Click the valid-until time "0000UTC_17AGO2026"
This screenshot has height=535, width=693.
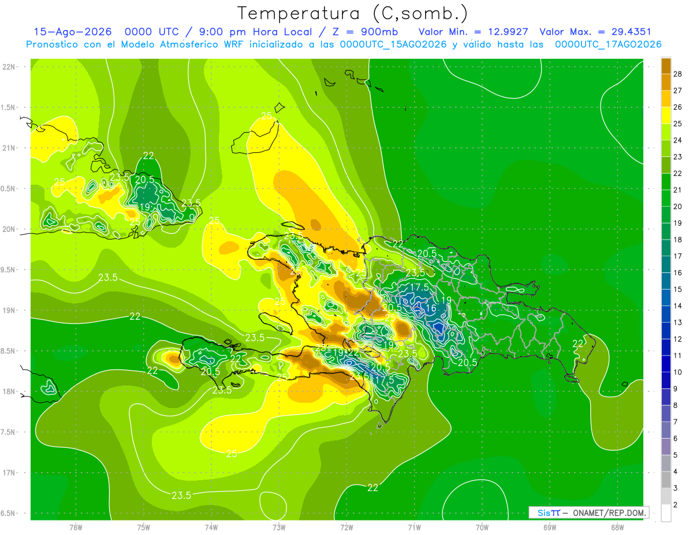click(608, 44)
